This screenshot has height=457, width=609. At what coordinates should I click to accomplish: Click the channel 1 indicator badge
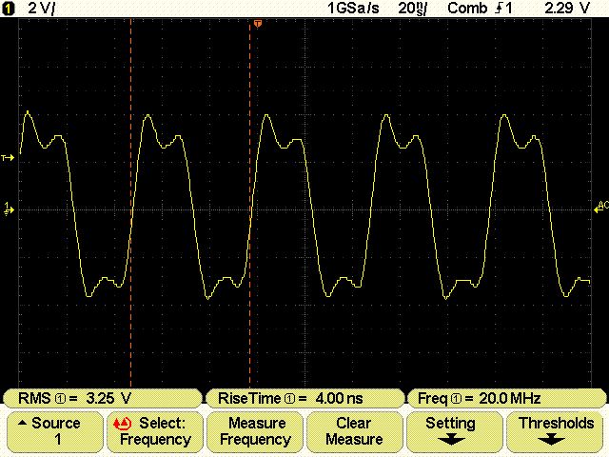8,9
